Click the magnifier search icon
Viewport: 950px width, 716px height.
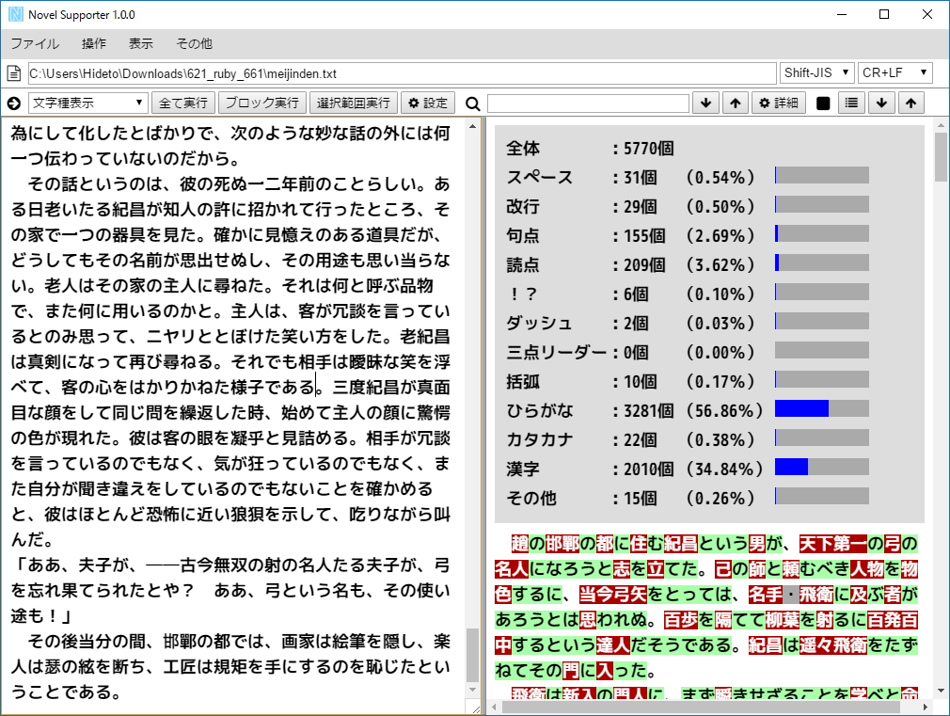(472, 103)
